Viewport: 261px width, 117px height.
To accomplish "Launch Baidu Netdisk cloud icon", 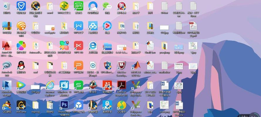I will 93,26.
